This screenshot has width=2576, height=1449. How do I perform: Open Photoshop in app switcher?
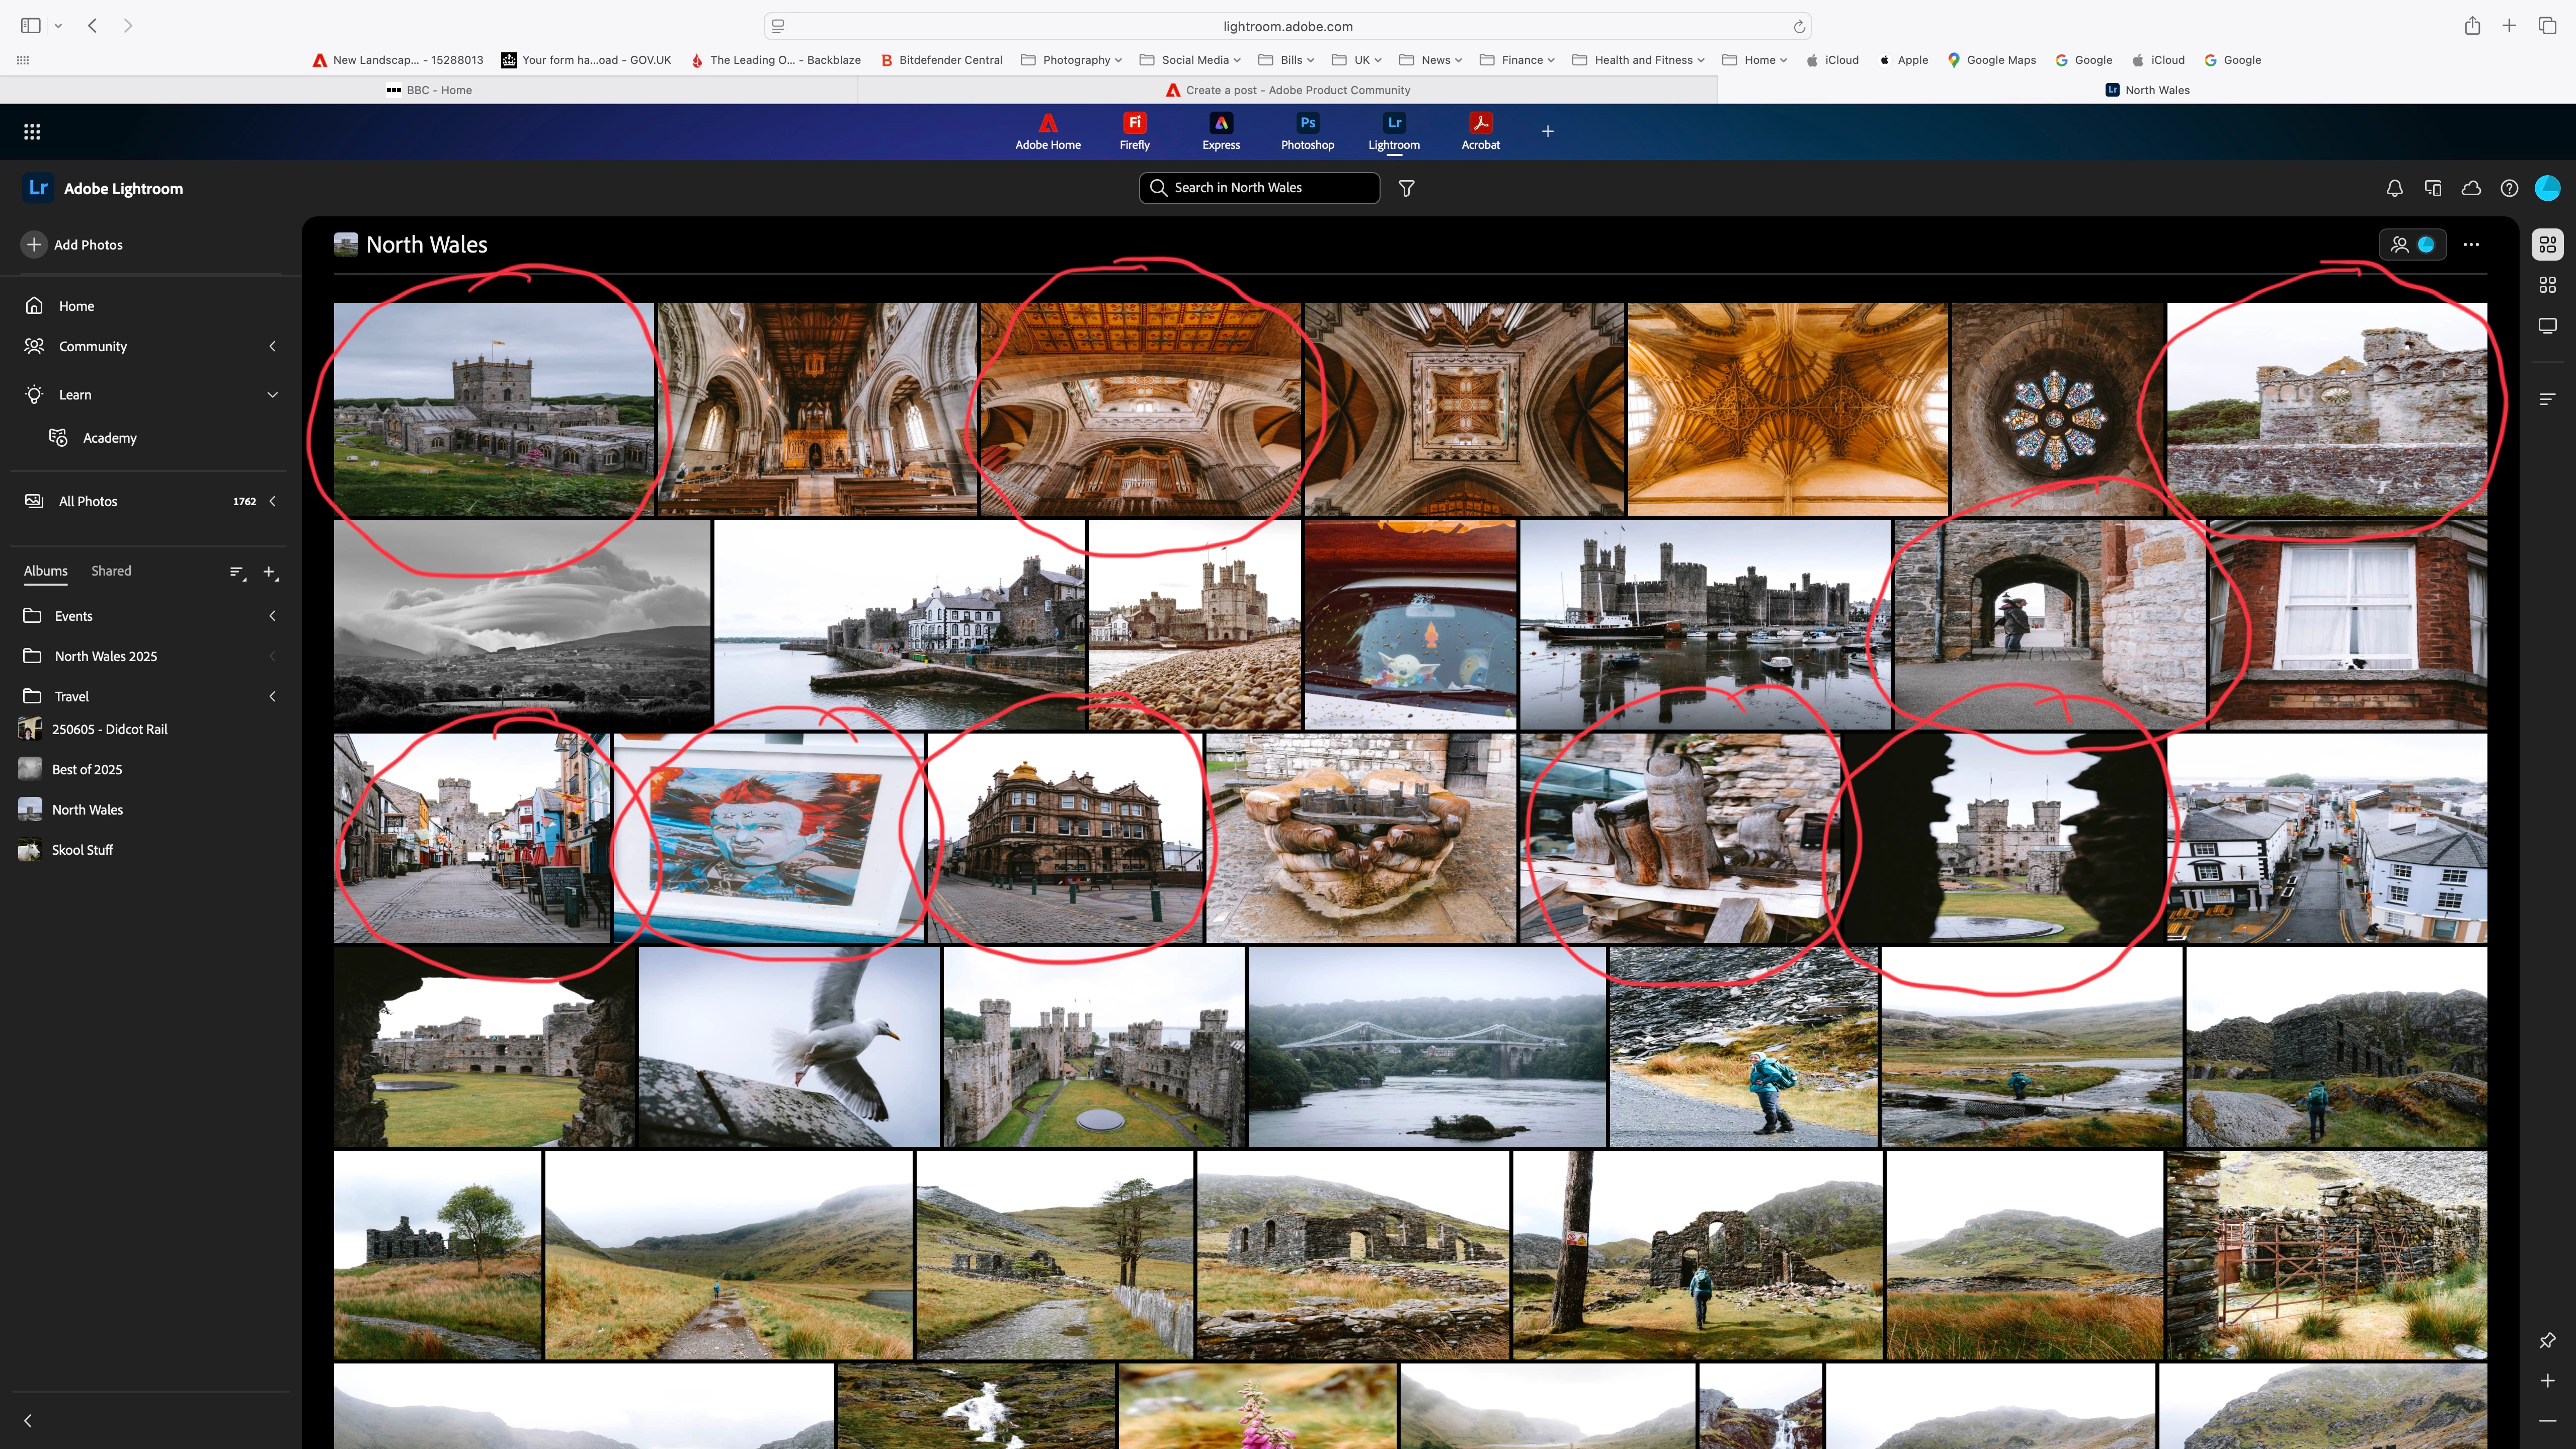1307,131
